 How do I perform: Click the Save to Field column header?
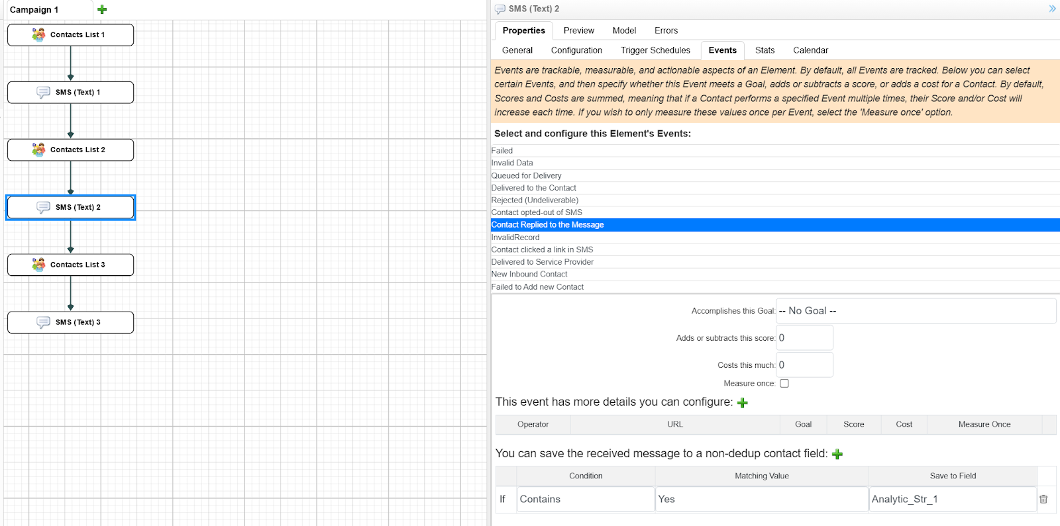[953, 476]
